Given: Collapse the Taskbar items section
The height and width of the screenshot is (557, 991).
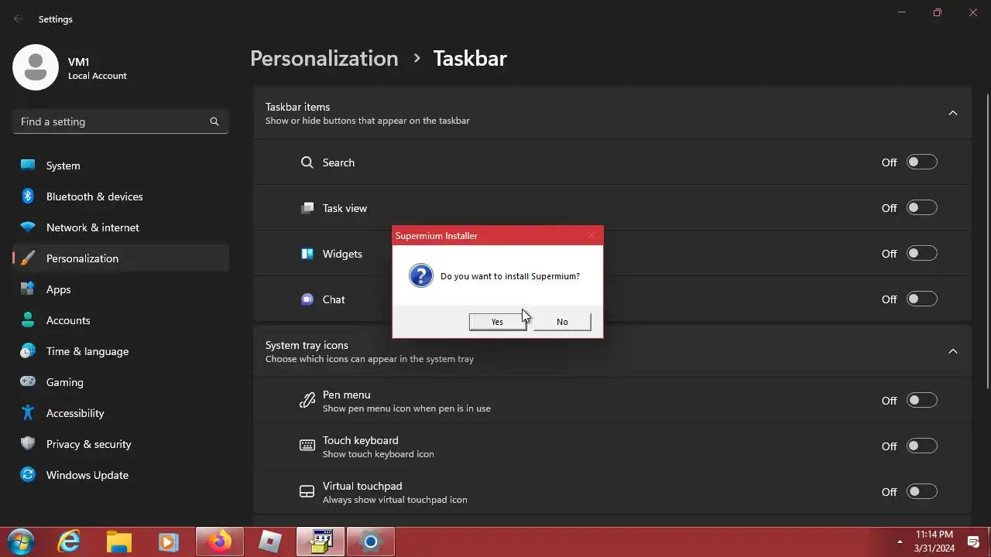Looking at the screenshot, I should point(953,113).
